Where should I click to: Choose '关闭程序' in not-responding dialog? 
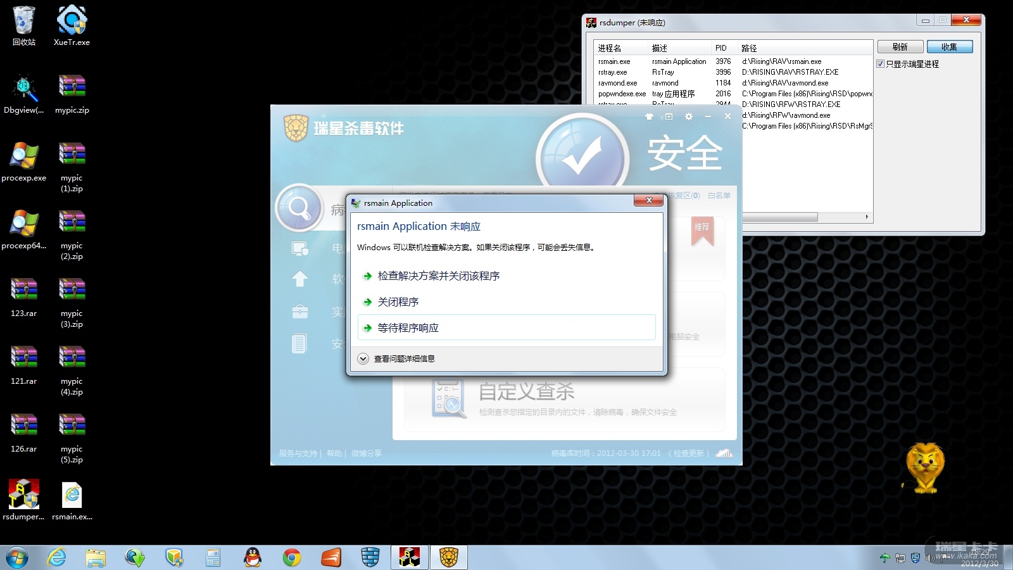click(507, 302)
